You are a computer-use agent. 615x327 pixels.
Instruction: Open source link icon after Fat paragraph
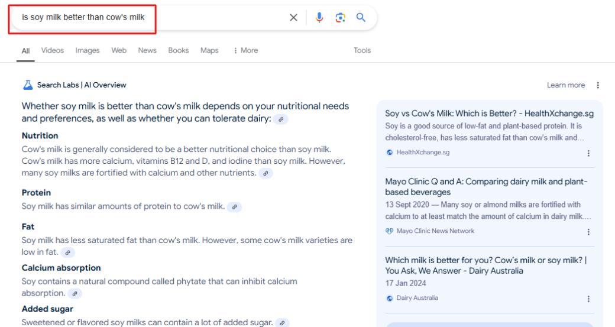coord(68,252)
